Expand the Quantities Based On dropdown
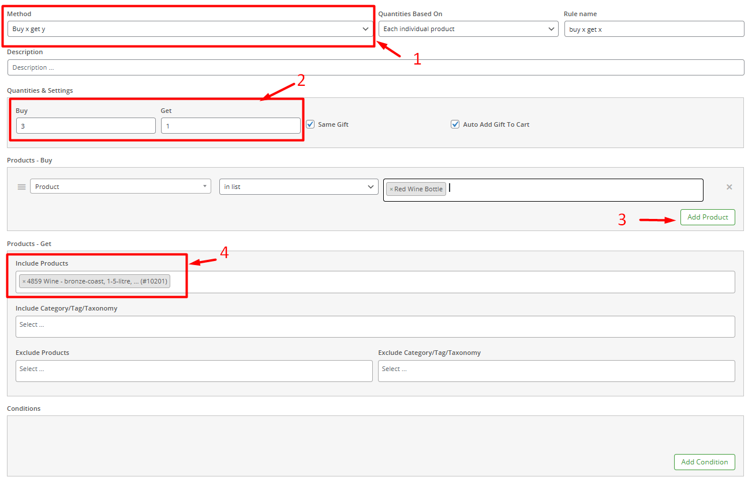This screenshot has height=488, width=752. [468, 29]
